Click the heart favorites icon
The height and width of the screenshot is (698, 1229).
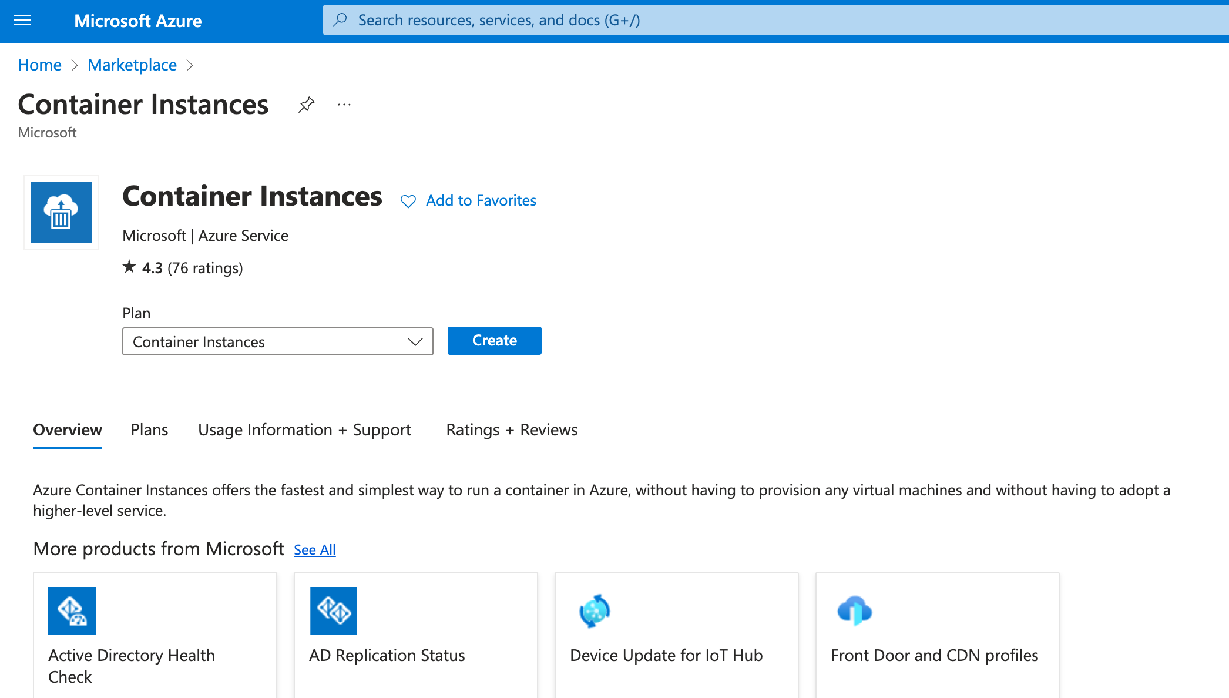408,201
